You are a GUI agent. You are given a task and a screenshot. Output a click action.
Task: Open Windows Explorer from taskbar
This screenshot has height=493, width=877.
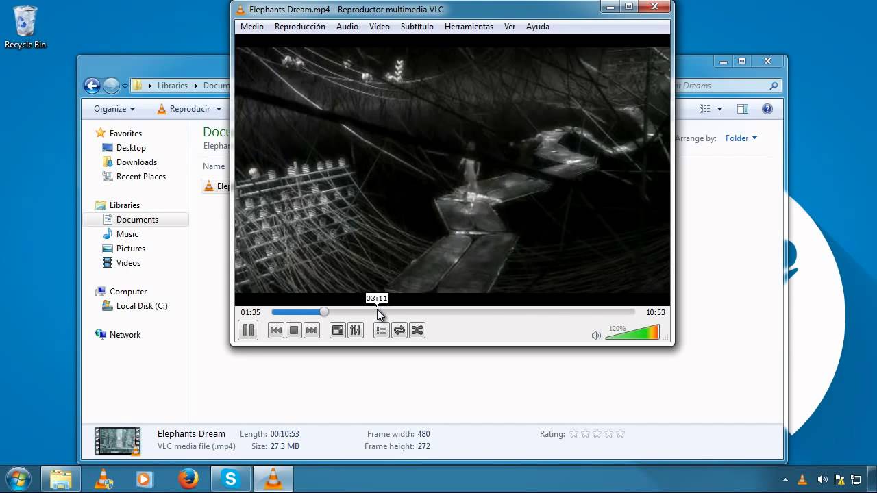(x=61, y=479)
